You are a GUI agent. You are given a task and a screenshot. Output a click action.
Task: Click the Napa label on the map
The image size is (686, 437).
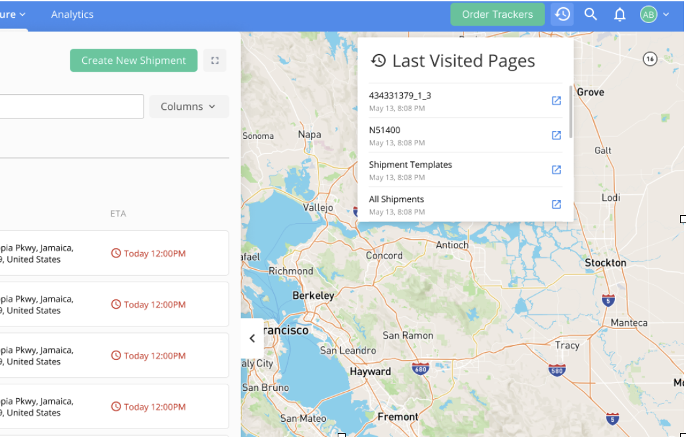(x=309, y=134)
